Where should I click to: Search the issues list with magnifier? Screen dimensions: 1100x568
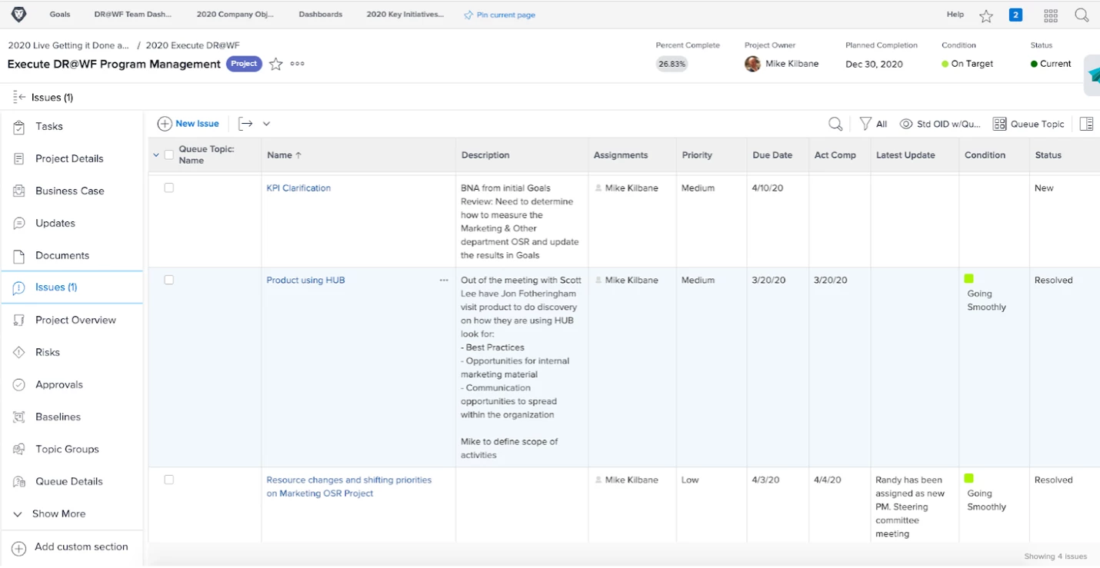835,124
